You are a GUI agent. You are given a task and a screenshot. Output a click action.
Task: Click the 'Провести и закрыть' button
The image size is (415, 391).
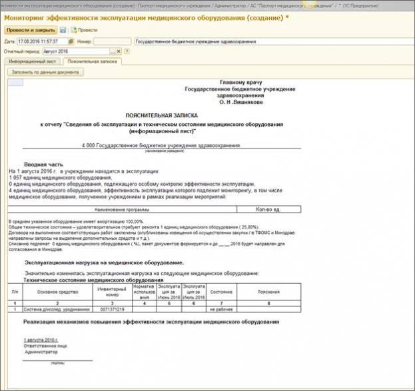pos(29,30)
